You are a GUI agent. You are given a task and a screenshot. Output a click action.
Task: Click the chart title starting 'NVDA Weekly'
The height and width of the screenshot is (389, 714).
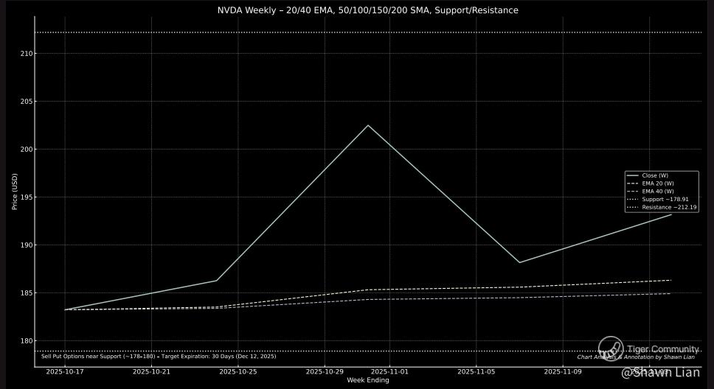367,10
